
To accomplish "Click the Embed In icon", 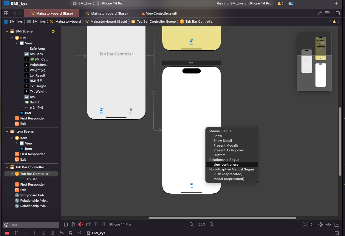I will pos(337,225).
